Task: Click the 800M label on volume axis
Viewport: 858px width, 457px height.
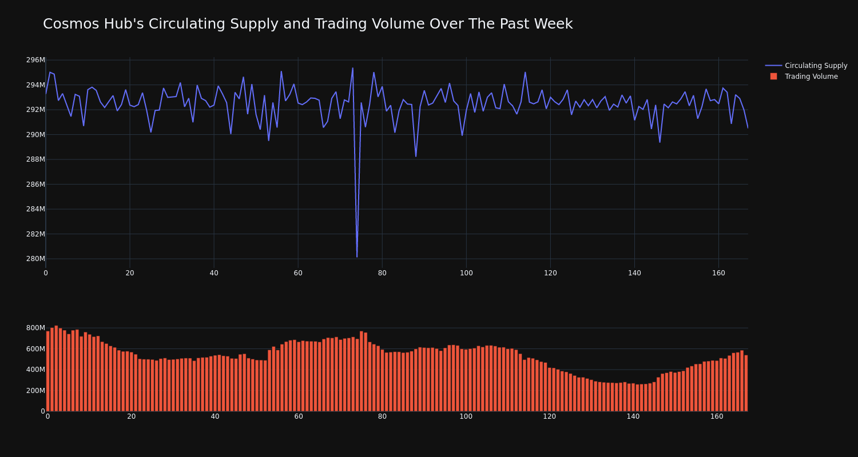Action: coord(35,328)
